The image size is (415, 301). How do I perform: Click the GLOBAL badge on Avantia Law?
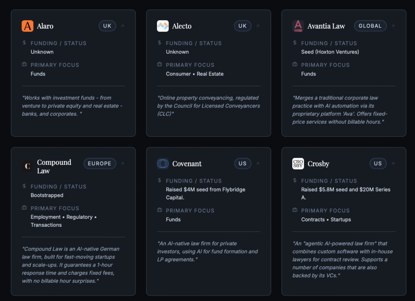[370, 26]
